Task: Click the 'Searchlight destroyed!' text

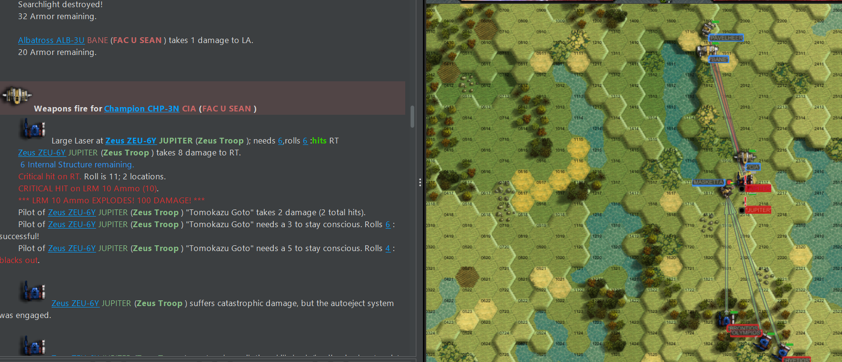Action: [60, 5]
